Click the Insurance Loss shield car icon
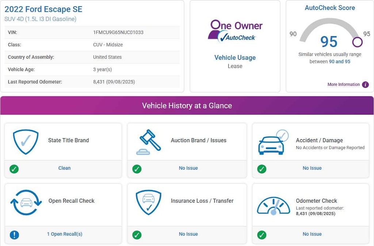 (x=148, y=202)
